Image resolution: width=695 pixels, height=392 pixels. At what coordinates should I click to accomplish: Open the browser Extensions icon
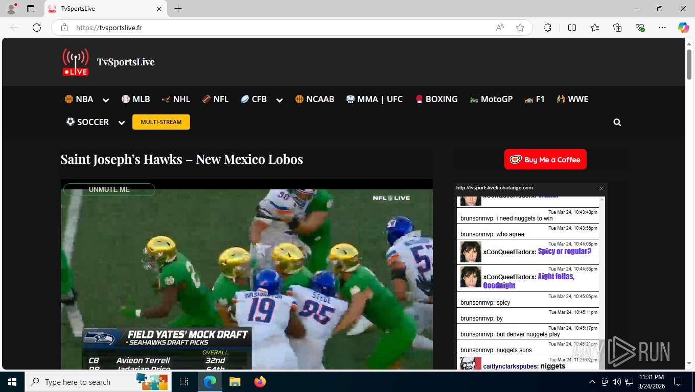tap(547, 28)
